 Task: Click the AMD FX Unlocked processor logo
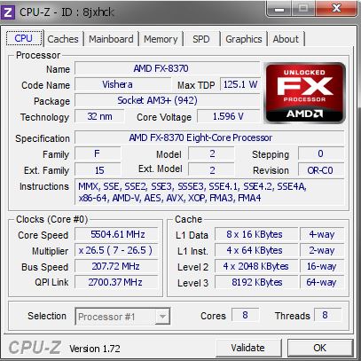point(305,92)
